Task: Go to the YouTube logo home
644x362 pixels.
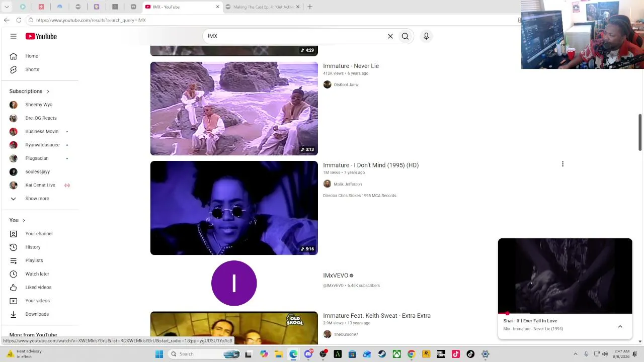Action: [41, 36]
